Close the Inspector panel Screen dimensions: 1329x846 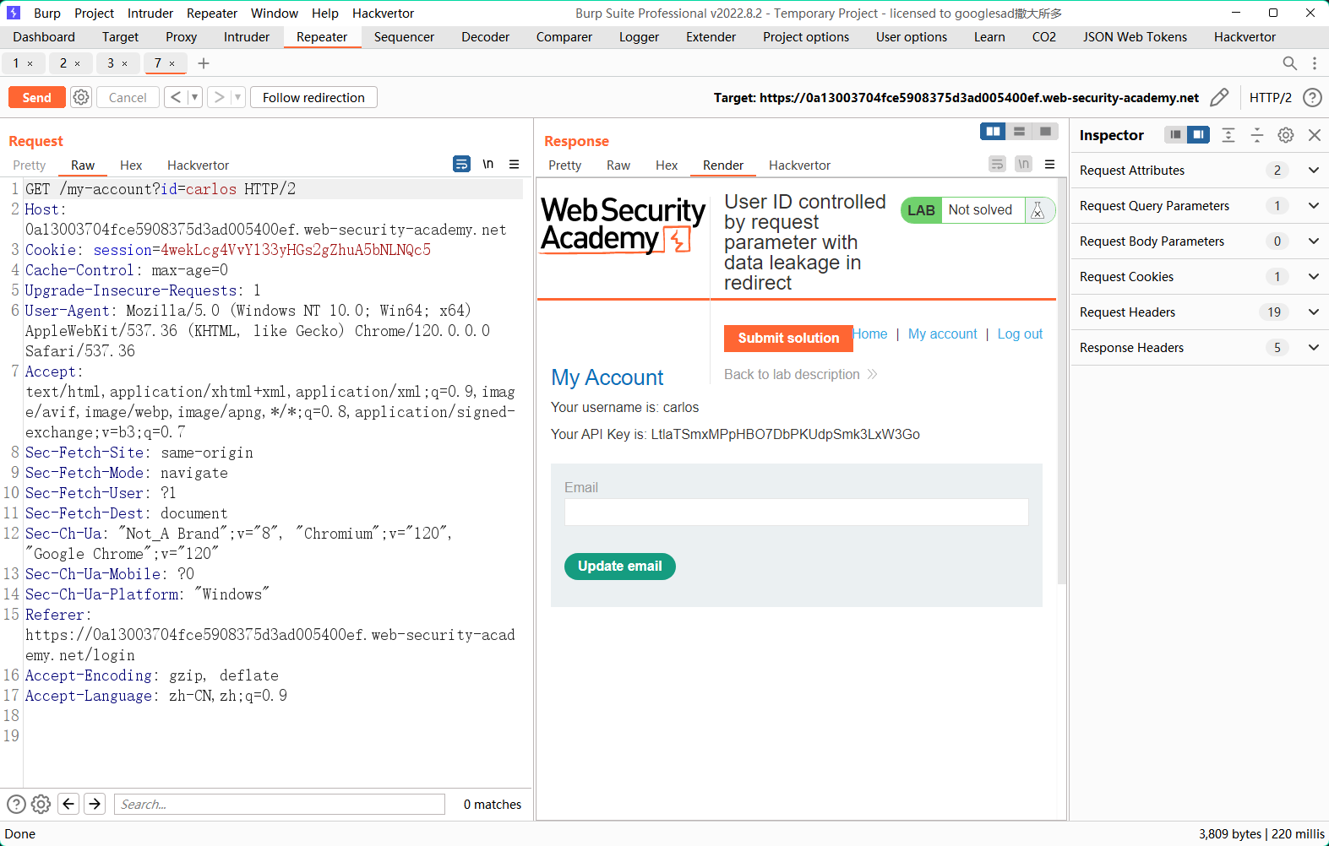coord(1315,135)
